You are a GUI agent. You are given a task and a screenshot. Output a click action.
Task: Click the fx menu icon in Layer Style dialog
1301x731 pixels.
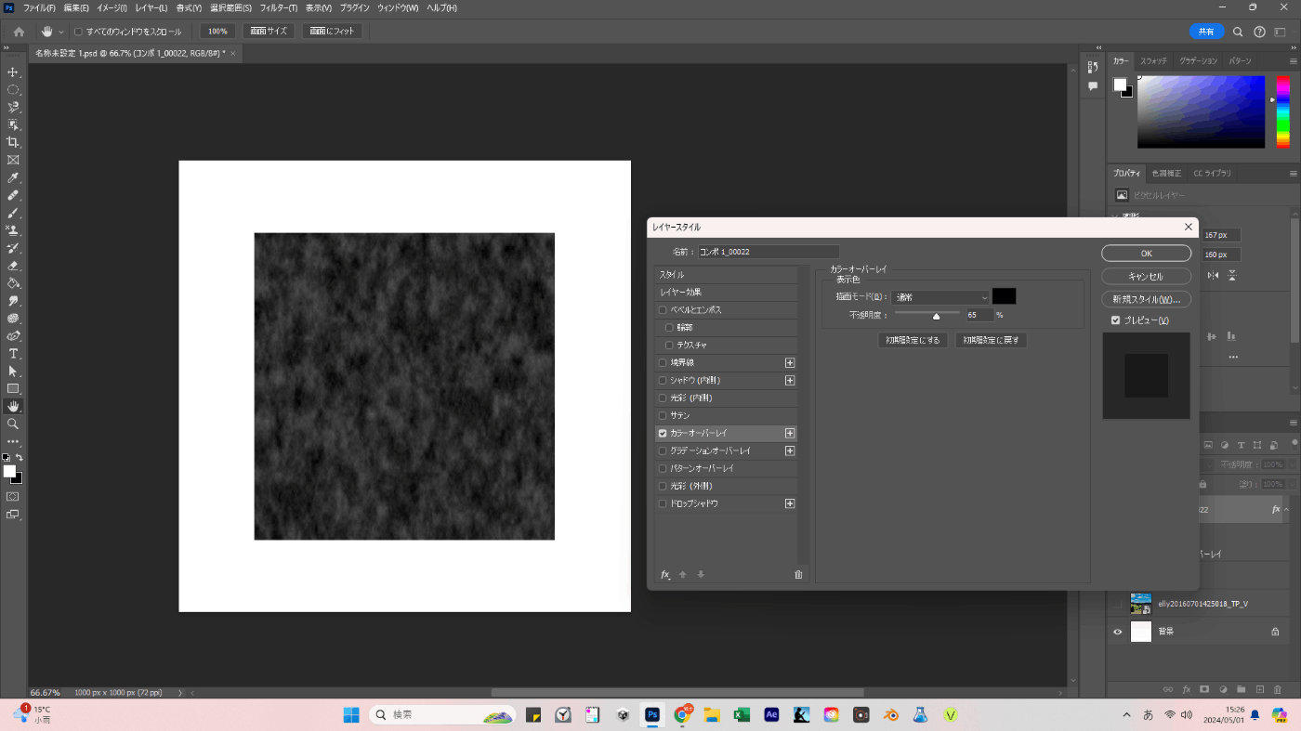click(665, 575)
